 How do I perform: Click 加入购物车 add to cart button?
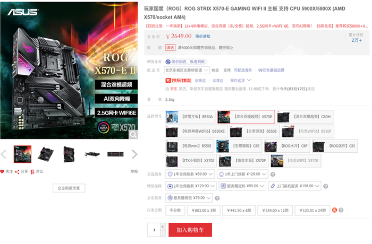coord(190,230)
